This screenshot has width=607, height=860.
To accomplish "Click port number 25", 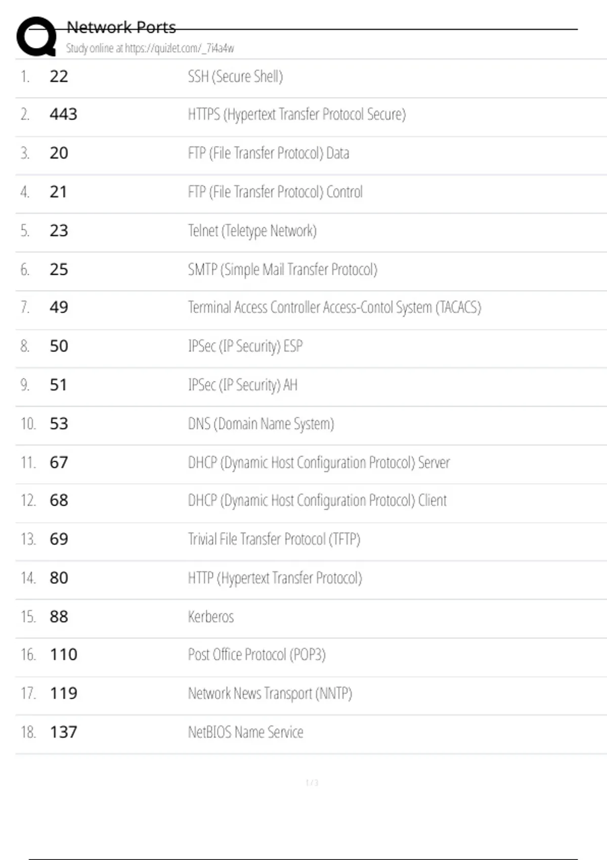I will pos(59,270).
